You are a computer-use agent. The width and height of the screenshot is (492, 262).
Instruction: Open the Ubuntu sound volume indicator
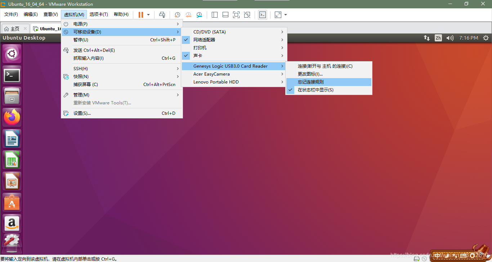(450, 38)
